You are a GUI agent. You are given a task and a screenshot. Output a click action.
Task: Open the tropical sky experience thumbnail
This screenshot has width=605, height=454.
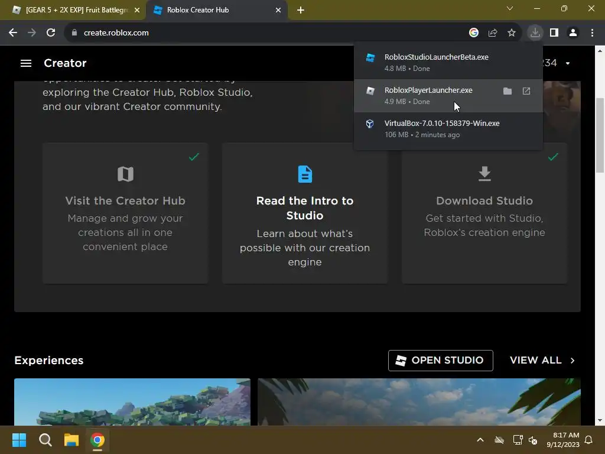pos(419,402)
